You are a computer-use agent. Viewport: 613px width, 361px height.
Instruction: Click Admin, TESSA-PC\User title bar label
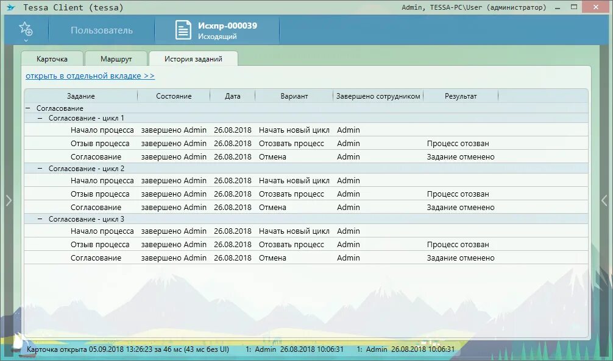coord(474,7)
